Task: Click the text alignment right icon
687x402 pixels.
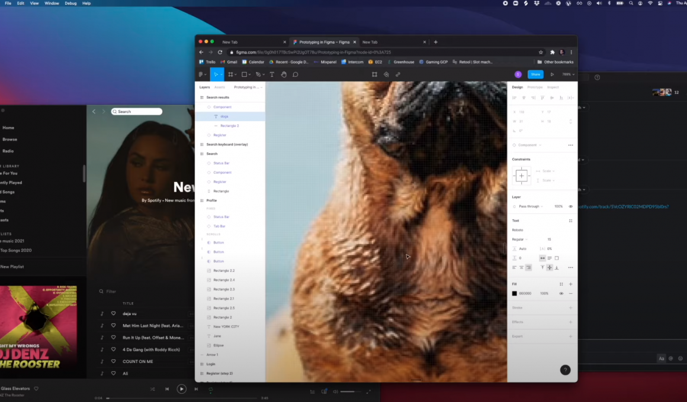Action: pyautogui.click(x=528, y=267)
